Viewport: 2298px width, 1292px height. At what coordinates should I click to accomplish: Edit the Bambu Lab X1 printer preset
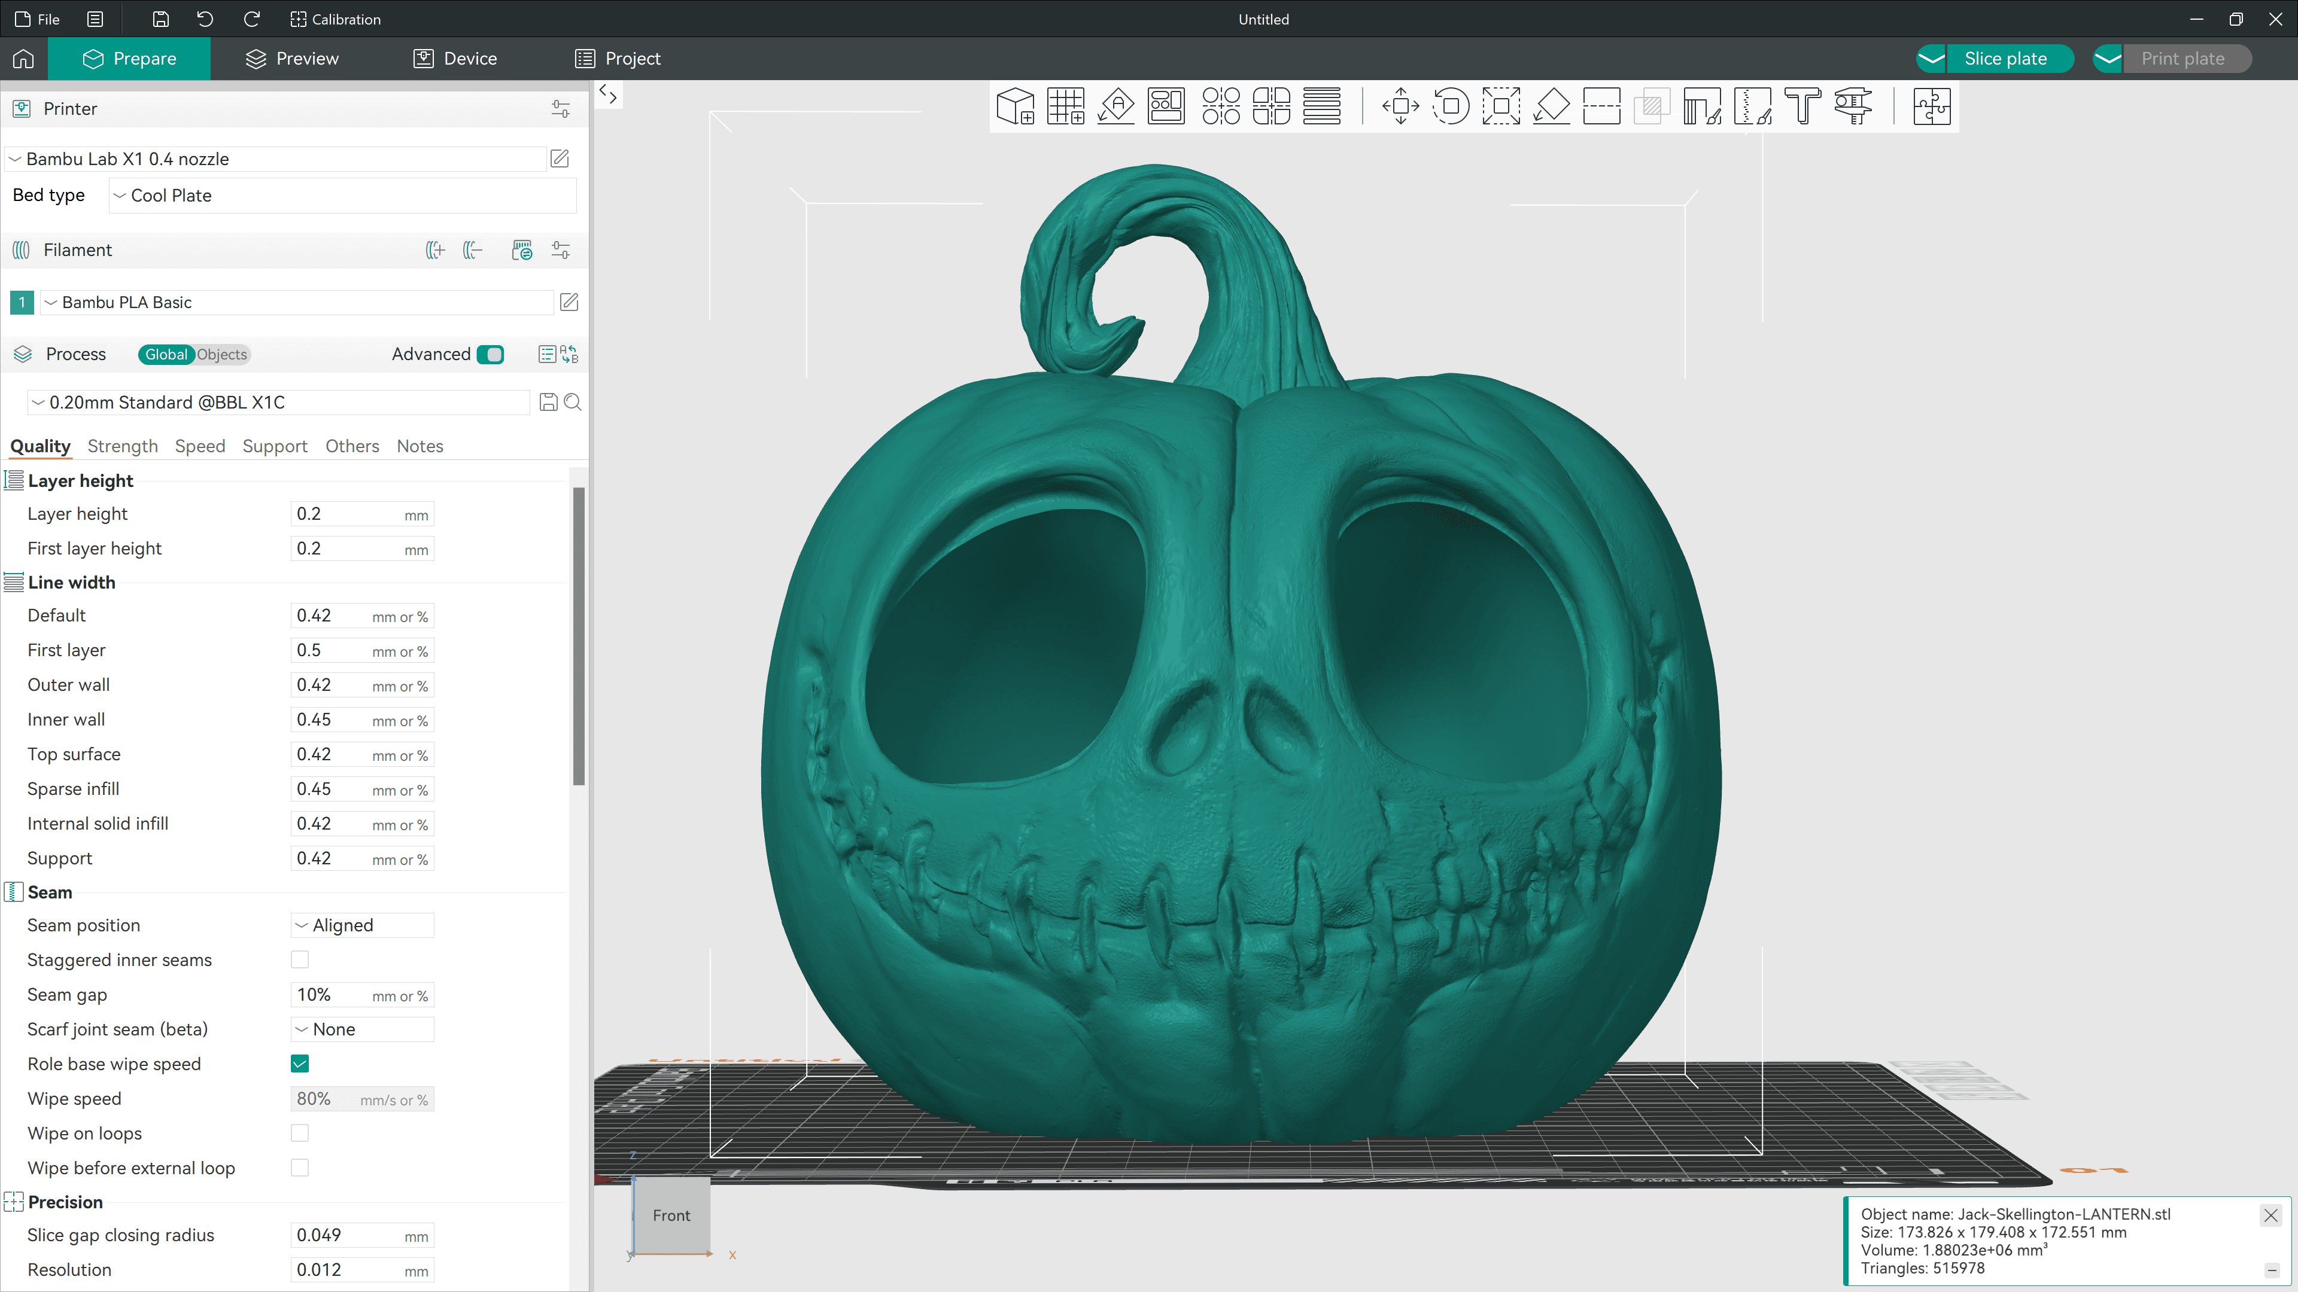tap(560, 159)
